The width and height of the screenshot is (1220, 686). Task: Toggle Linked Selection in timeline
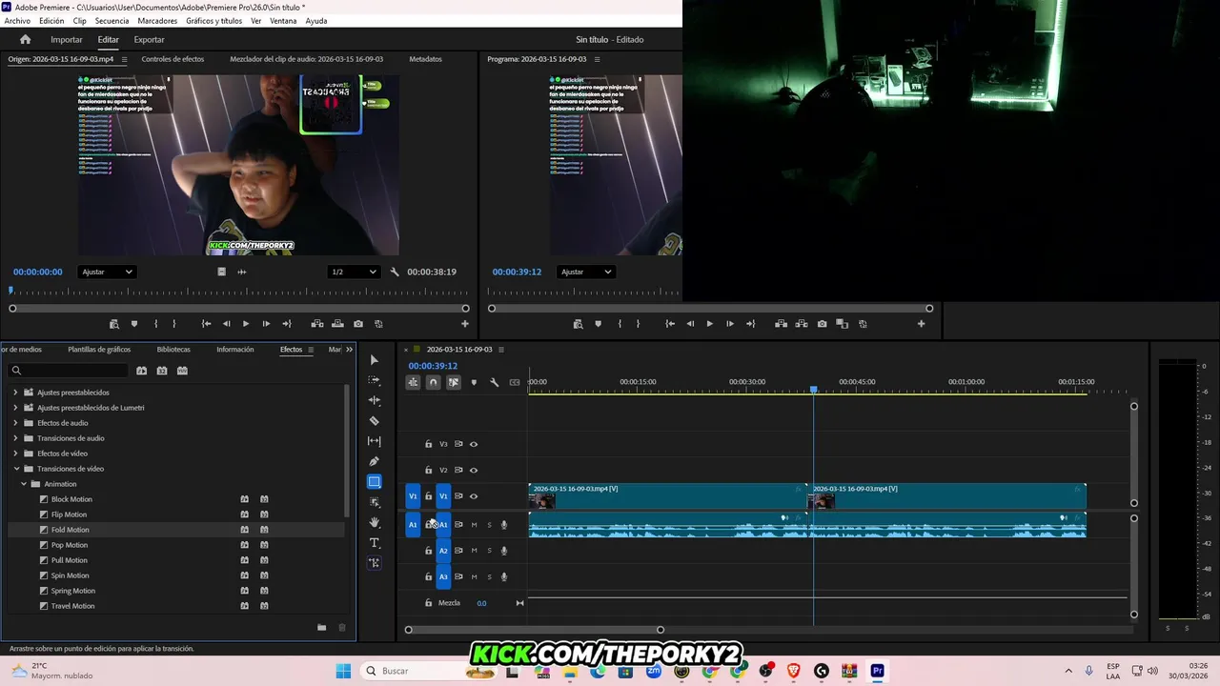(454, 382)
